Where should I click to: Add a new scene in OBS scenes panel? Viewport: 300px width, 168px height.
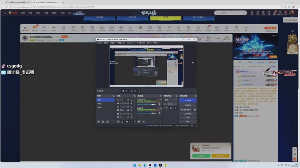99,122
